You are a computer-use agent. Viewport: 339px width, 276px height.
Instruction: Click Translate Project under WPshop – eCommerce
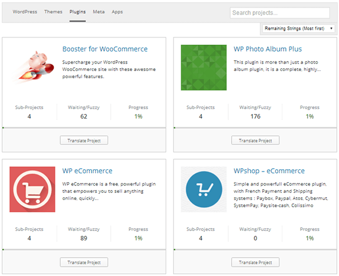tap(255, 262)
